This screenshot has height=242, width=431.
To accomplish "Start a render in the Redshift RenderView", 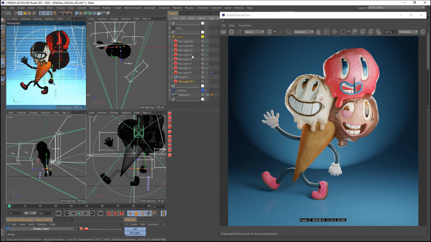I will click(231, 32).
